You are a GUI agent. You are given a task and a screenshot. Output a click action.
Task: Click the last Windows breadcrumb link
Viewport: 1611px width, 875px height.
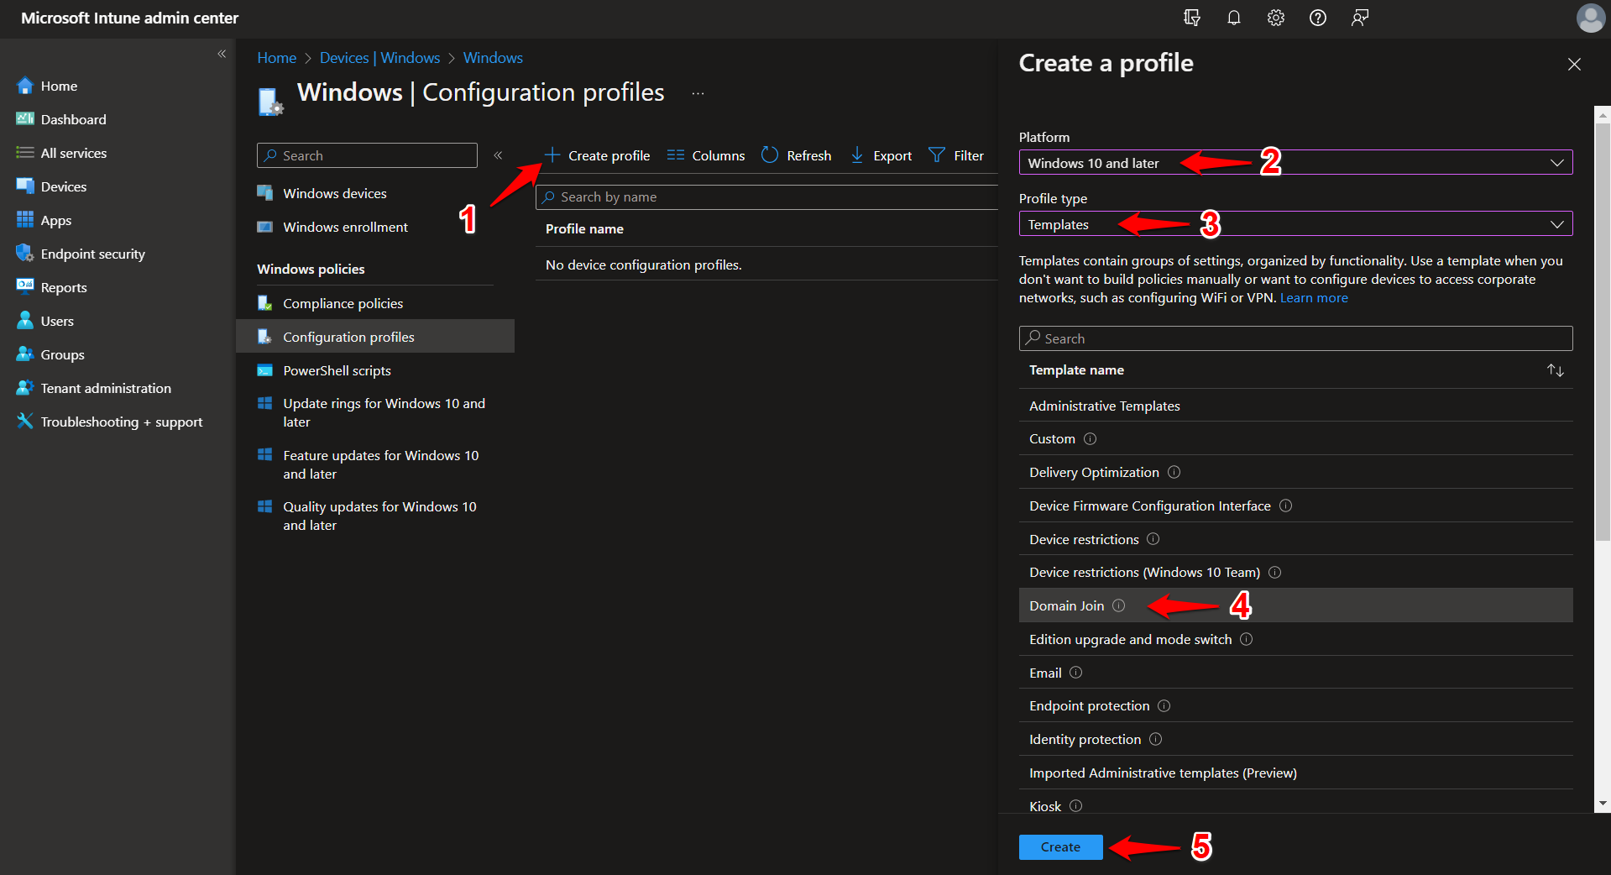(x=493, y=58)
